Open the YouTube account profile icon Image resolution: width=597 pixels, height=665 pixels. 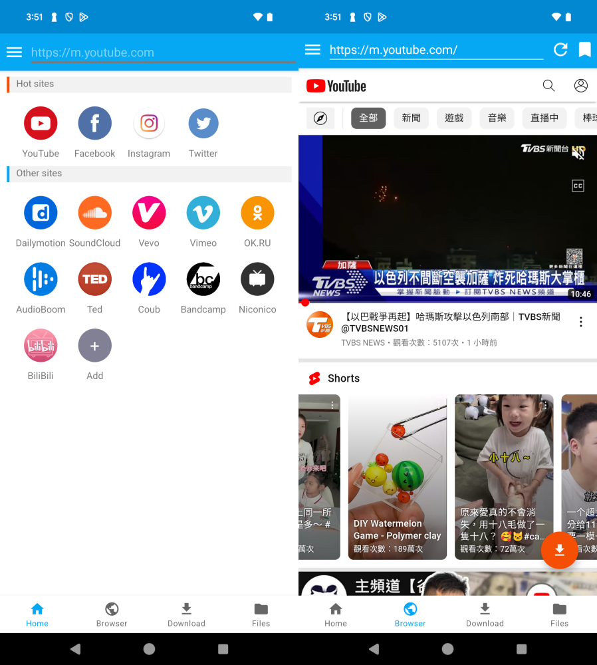(580, 86)
